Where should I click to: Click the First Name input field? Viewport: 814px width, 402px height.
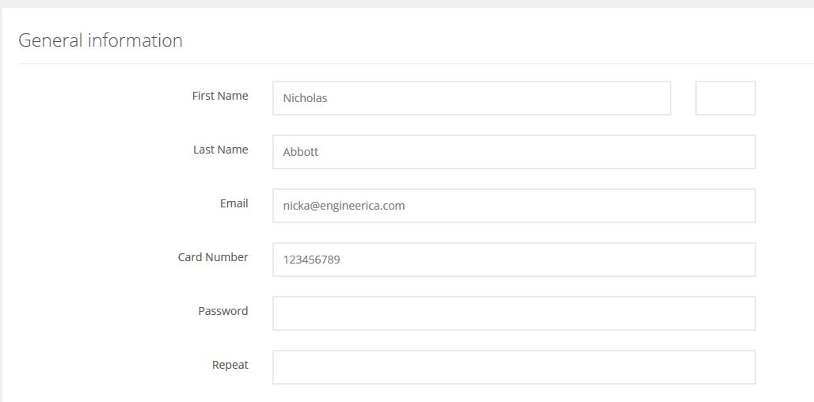click(x=471, y=98)
